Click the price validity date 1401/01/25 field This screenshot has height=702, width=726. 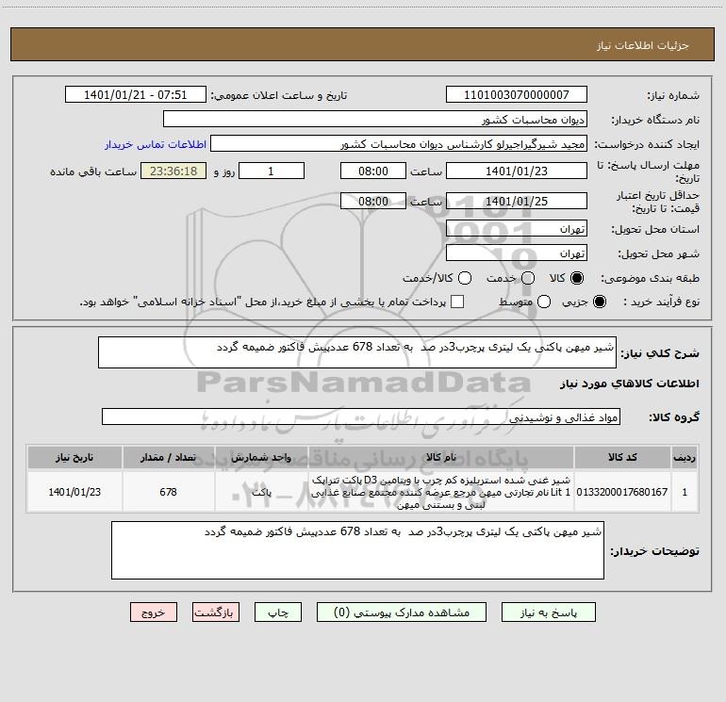517,201
